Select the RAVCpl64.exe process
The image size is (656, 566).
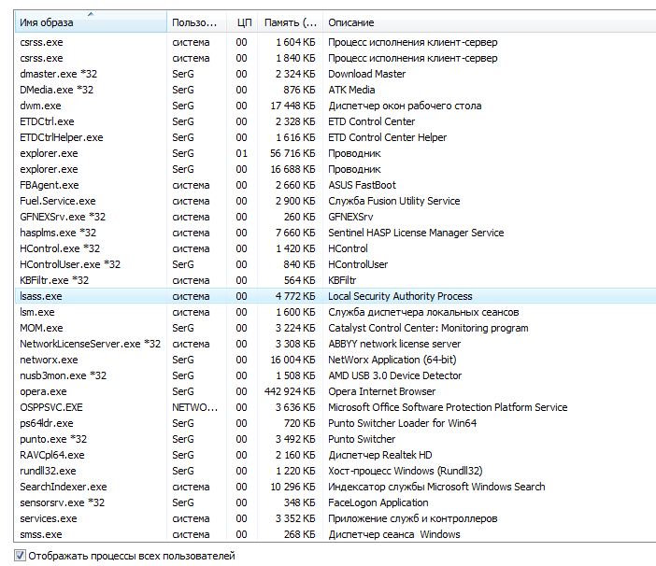click(335, 455)
